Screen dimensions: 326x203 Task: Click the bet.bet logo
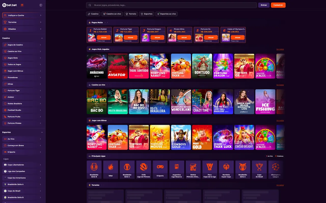(10, 5)
